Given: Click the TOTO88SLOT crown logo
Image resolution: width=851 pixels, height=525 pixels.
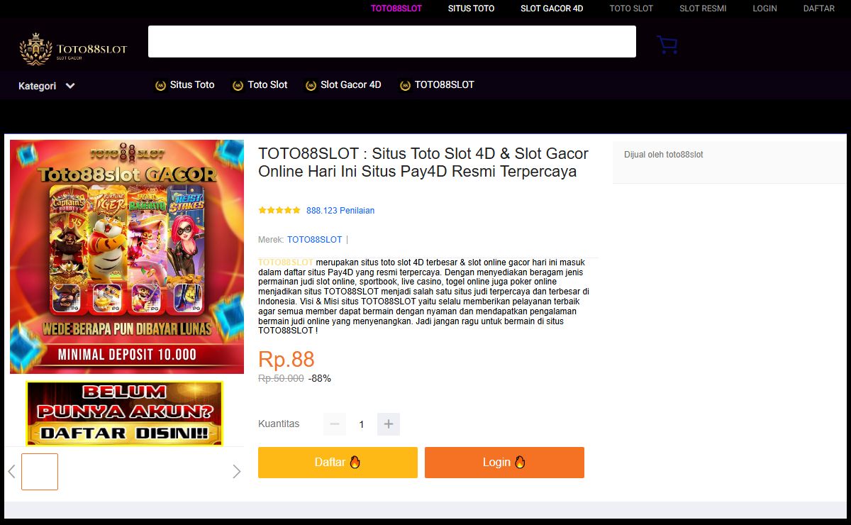Looking at the screenshot, I should pos(73,49).
